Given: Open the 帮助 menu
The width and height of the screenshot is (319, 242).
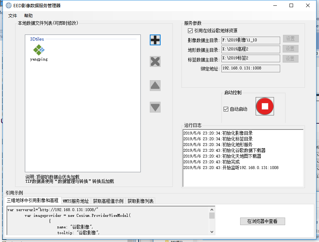Looking at the screenshot, I should [x=28, y=16].
